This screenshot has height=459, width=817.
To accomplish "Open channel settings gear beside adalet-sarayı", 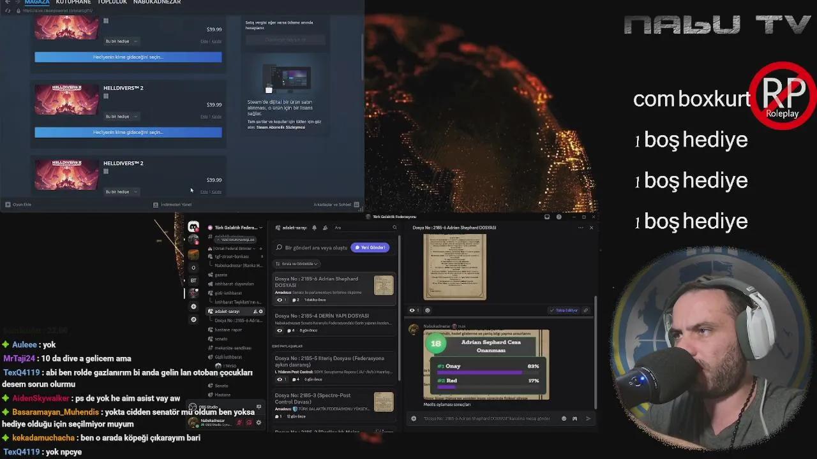I will click(260, 312).
